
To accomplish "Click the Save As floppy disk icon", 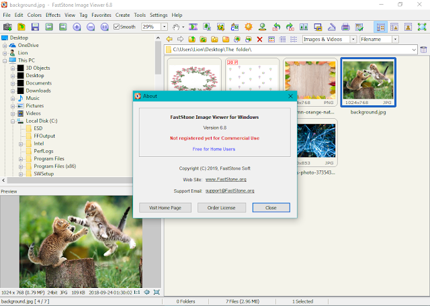I will pos(35,27).
